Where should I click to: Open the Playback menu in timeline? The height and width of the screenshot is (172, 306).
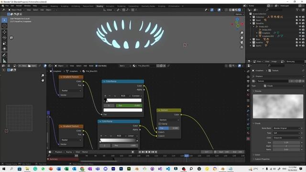[x=59, y=152]
